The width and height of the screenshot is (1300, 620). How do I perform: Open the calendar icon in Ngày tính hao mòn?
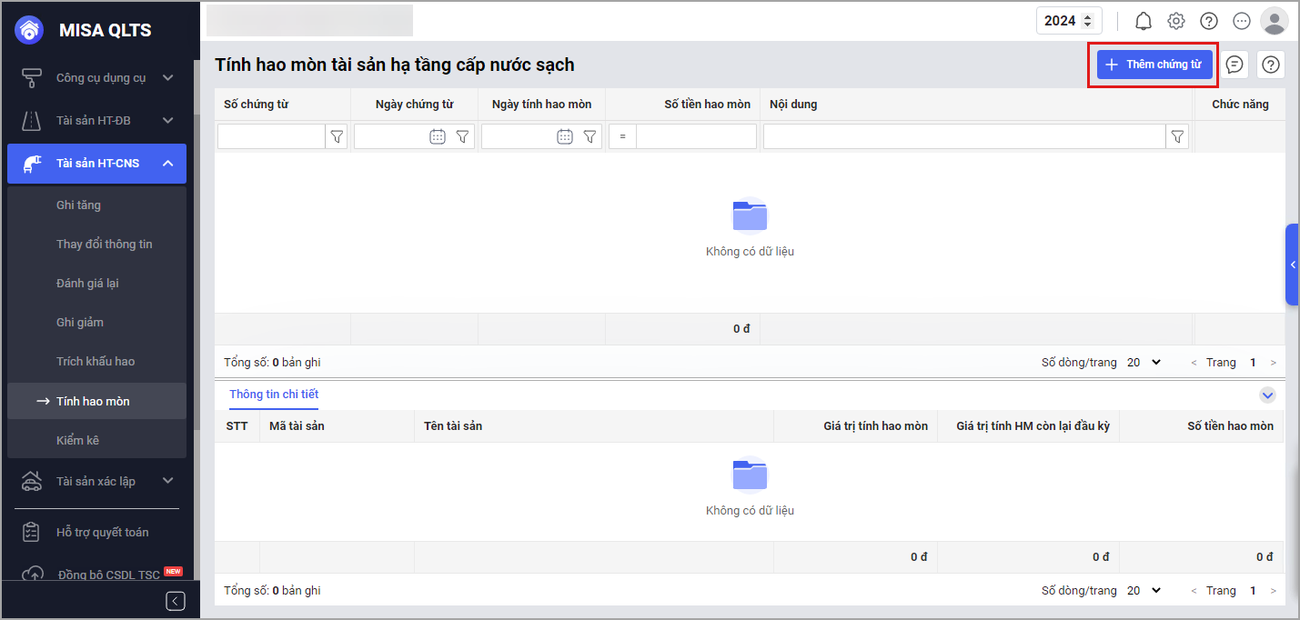click(564, 136)
